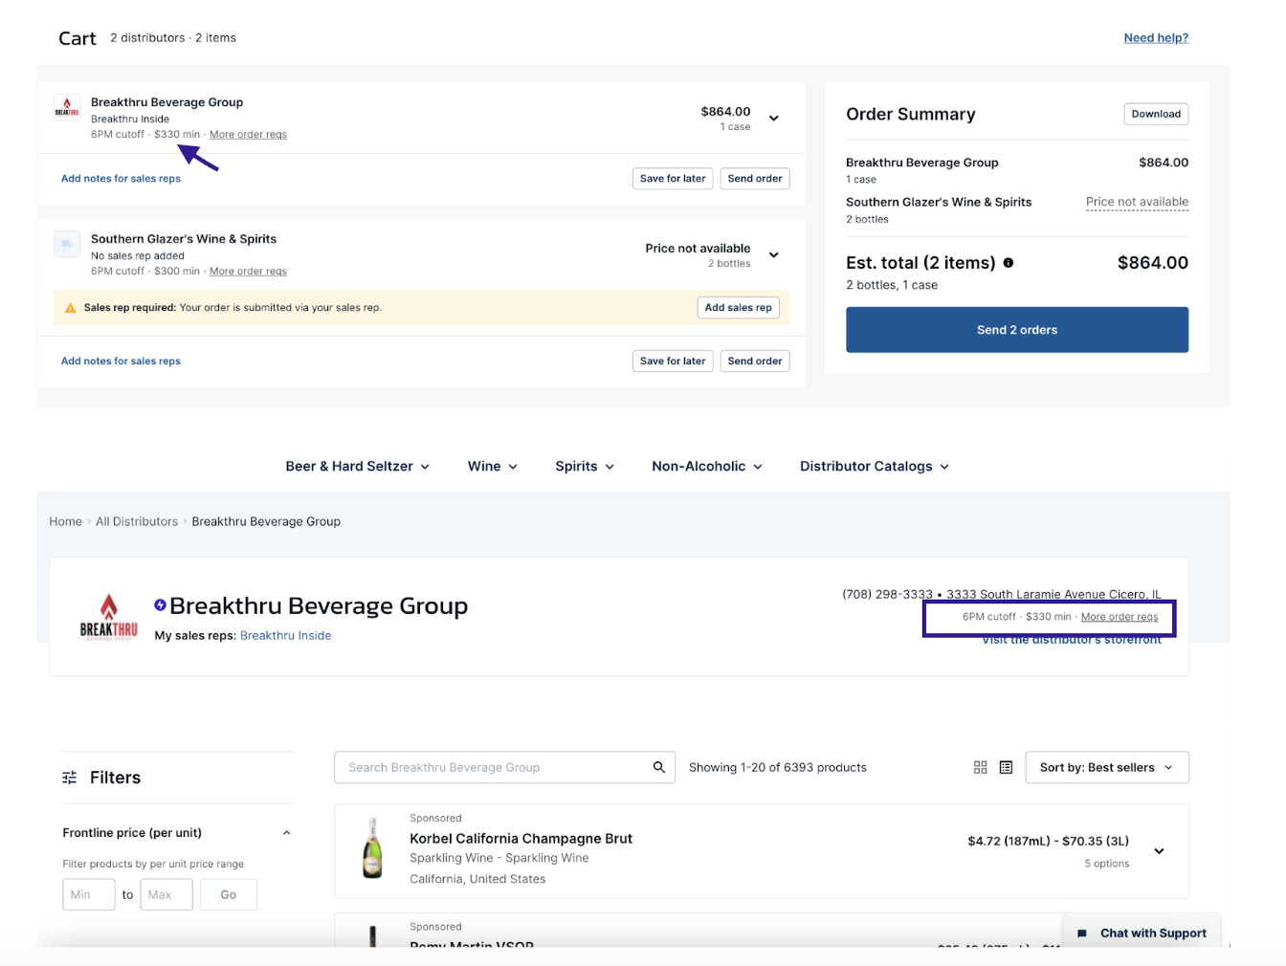This screenshot has width=1286, height=966.
Task: Open Chat with Support
Action: point(1142,933)
